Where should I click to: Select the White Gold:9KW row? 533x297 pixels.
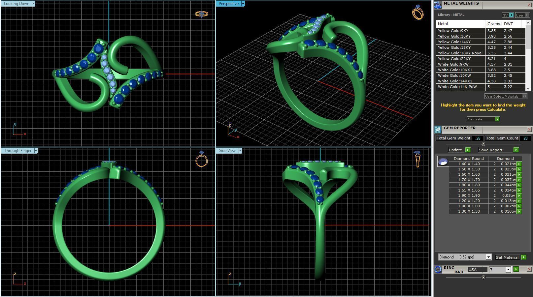point(481,64)
